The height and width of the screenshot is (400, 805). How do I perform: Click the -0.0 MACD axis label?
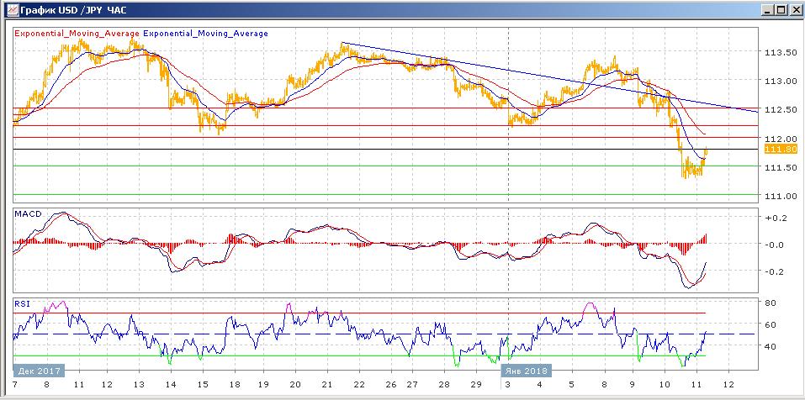coord(776,245)
